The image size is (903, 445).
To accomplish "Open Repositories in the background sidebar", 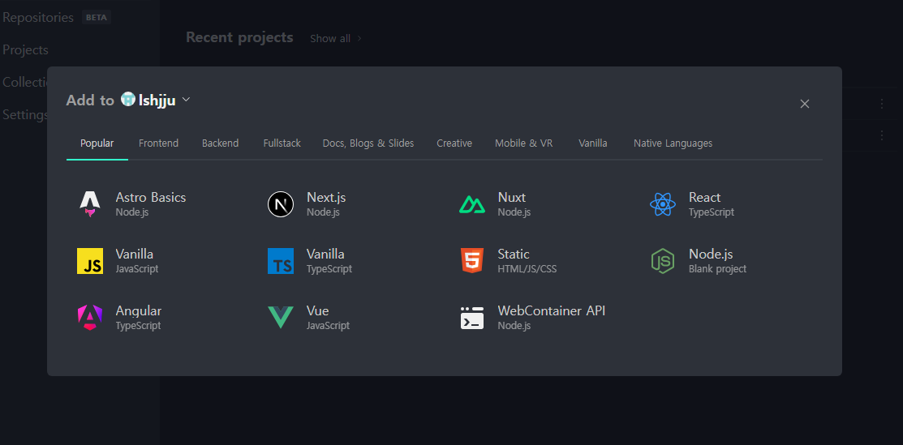I will [38, 17].
